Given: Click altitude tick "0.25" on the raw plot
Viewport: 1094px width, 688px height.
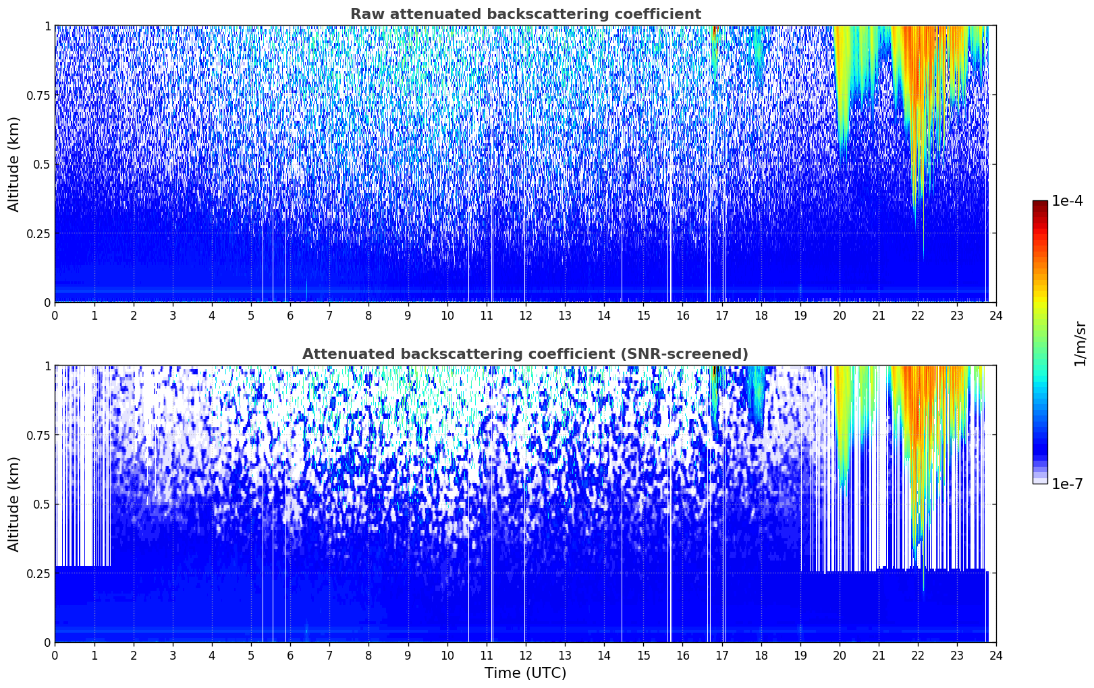Looking at the screenshot, I should (39, 233).
